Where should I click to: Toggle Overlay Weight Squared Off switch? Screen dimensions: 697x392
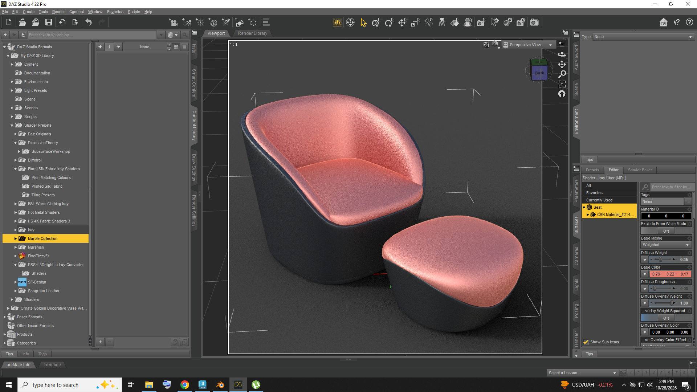point(666,318)
